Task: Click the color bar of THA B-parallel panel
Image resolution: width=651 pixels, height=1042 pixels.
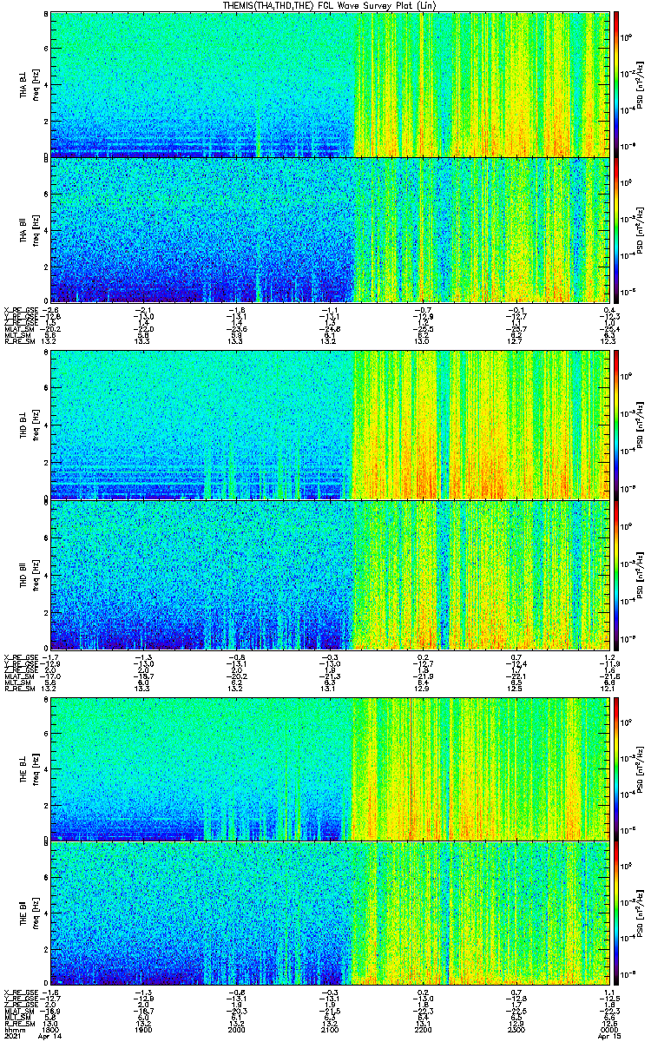Action: click(x=617, y=229)
